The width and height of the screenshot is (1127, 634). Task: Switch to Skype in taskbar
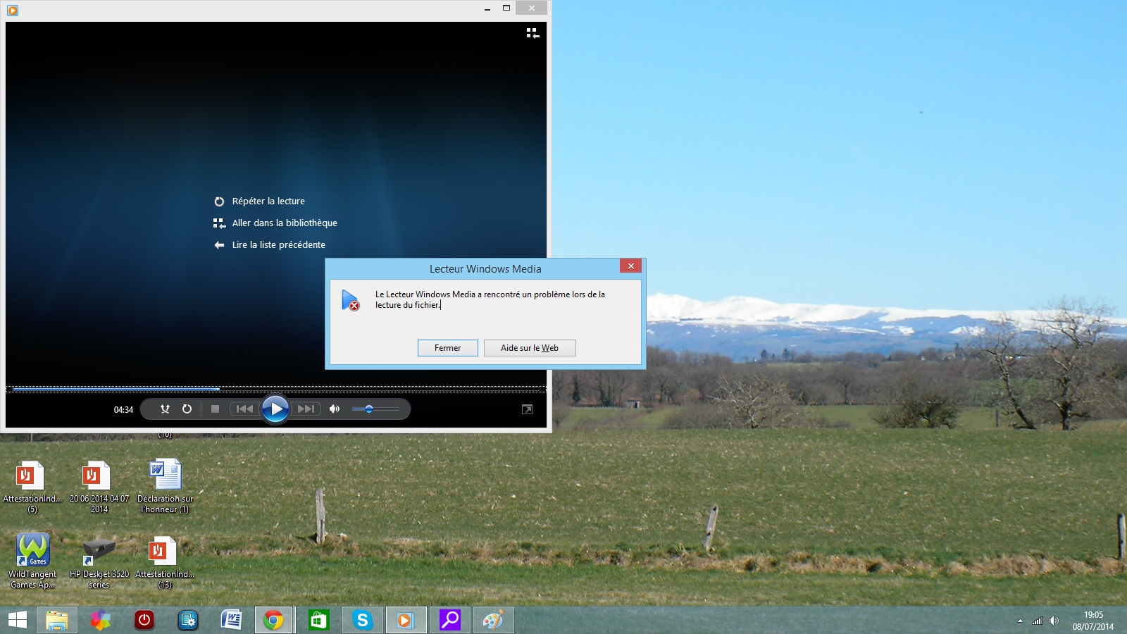click(363, 620)
